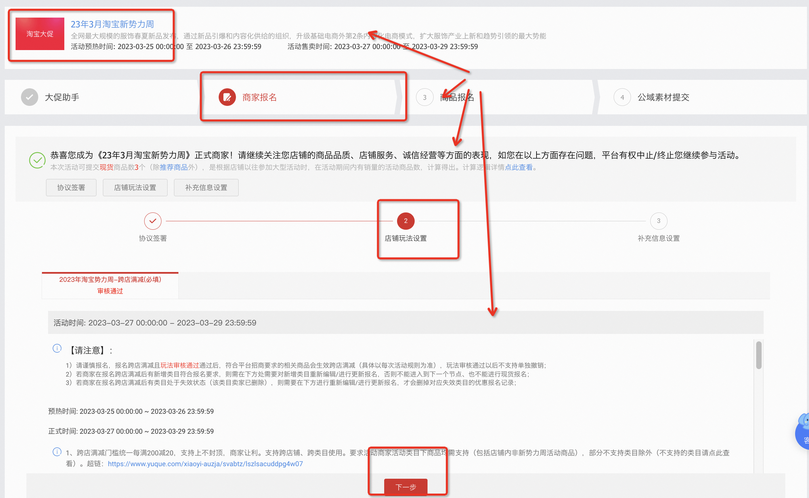809x498 pixels.
Task: Open the yuque.com hyperlink
Action: pos(205,464)
